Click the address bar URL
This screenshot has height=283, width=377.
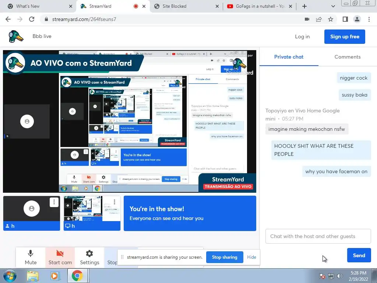(x=84, y=19)
